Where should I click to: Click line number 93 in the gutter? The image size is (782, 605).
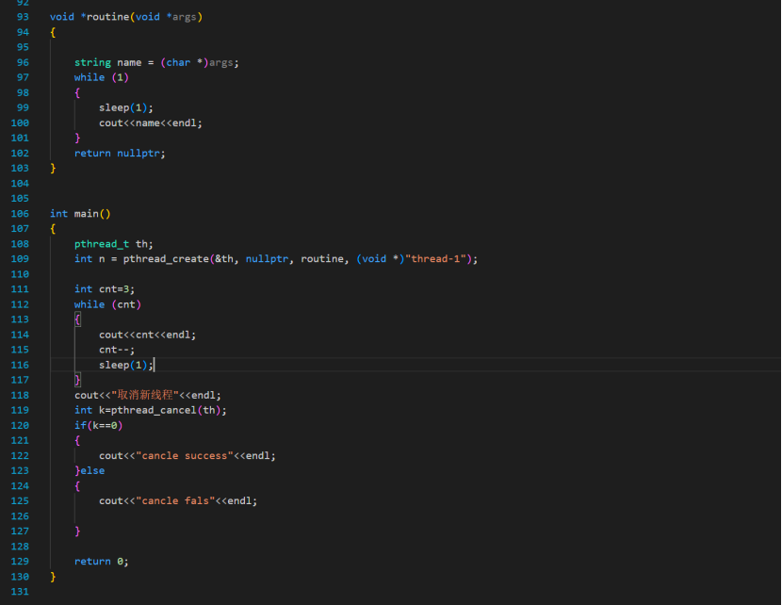[x=23, y=17]
